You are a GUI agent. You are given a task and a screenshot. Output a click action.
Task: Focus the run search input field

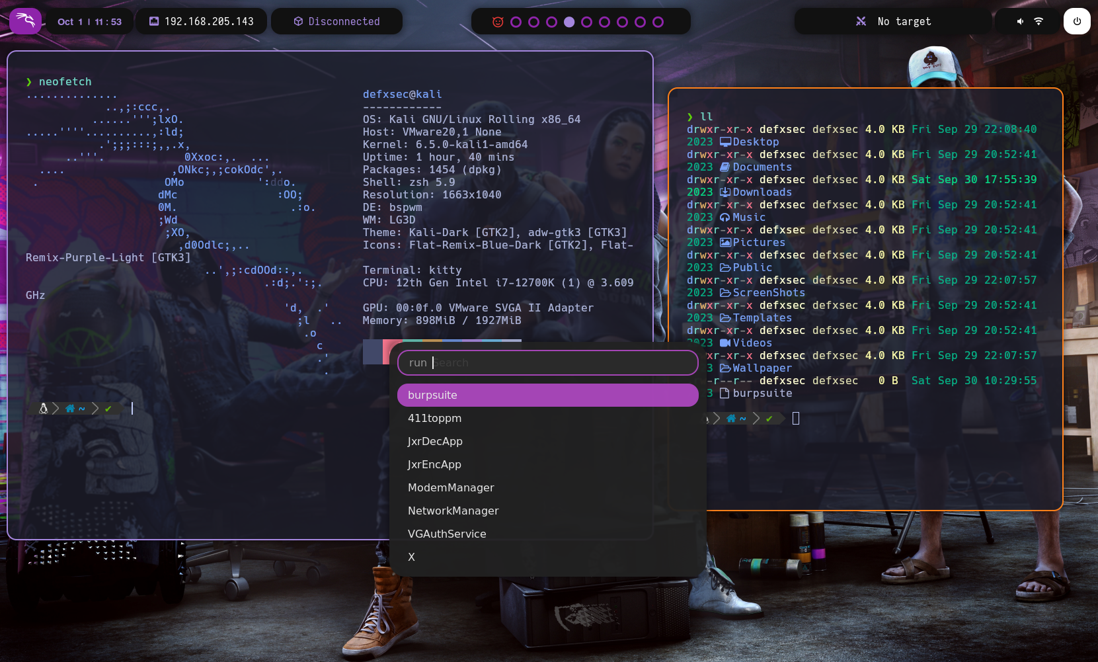[x=547, y=362]
